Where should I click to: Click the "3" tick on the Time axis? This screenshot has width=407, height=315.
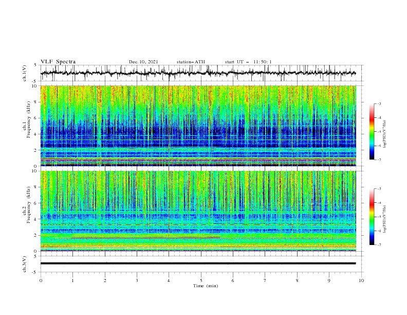[x=137, y=281]
